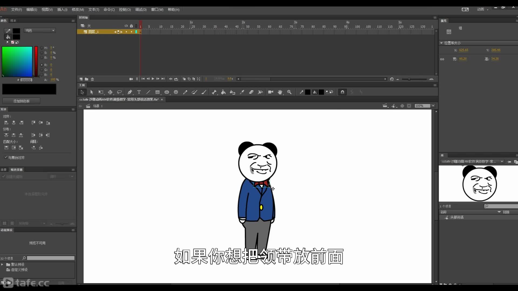Screen dimensions: 518x291
Task: Click the timeline play button
Action: coord(153,79)
